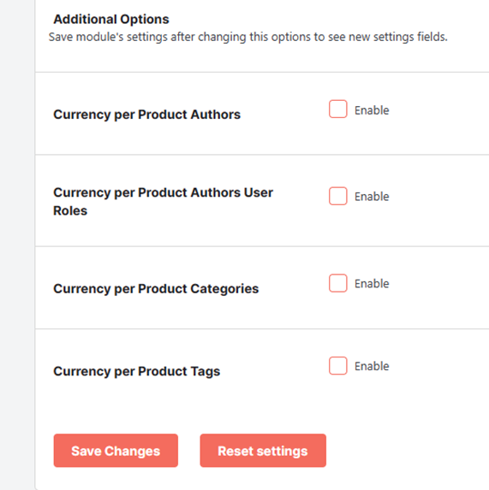Click the Currency per Product Tags title

click(137, 372)
